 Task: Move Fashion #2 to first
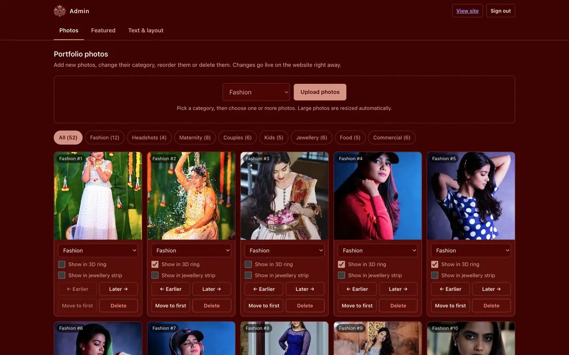point(171,306)
